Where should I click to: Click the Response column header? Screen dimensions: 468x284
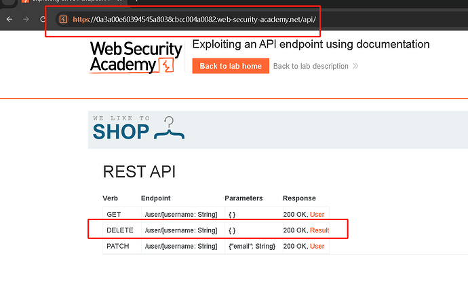tap(299, 198)
